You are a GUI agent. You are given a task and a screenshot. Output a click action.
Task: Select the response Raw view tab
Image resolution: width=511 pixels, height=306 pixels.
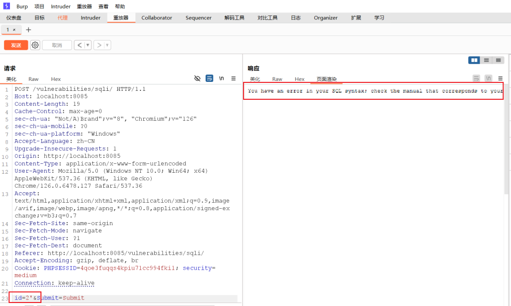(x=277, y=79)
